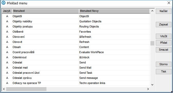Click the Přidat button
The image size is (173, 93).
point(164,43)
